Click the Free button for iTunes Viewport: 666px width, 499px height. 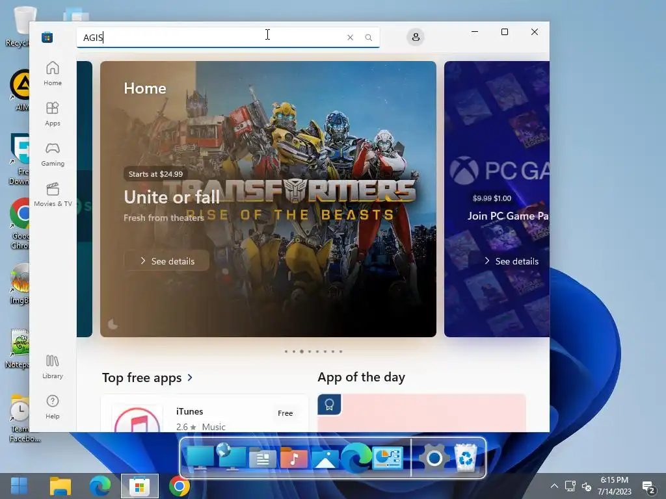coord(285,413)
